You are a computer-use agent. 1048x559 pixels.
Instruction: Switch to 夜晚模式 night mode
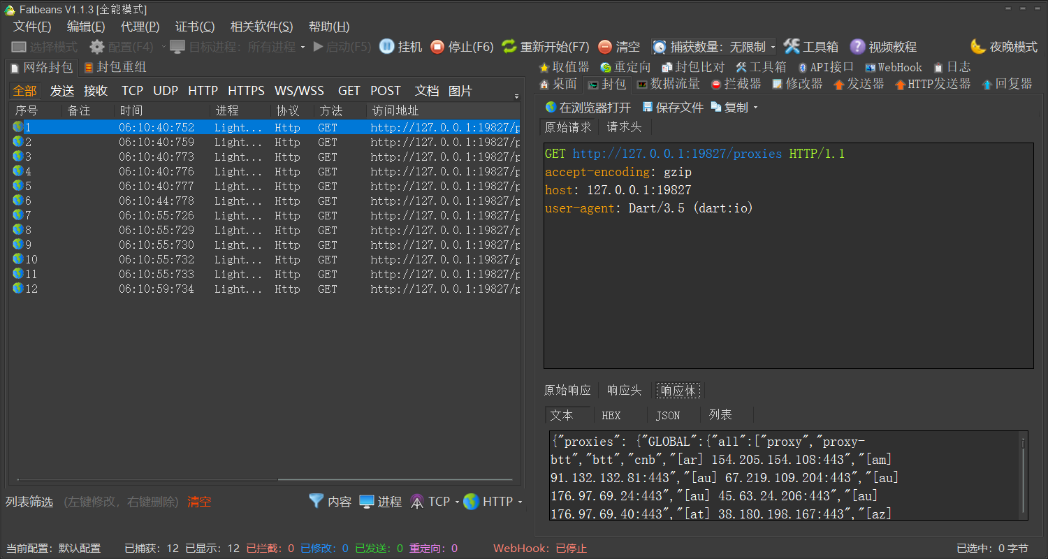click(x=1003, y=46)
